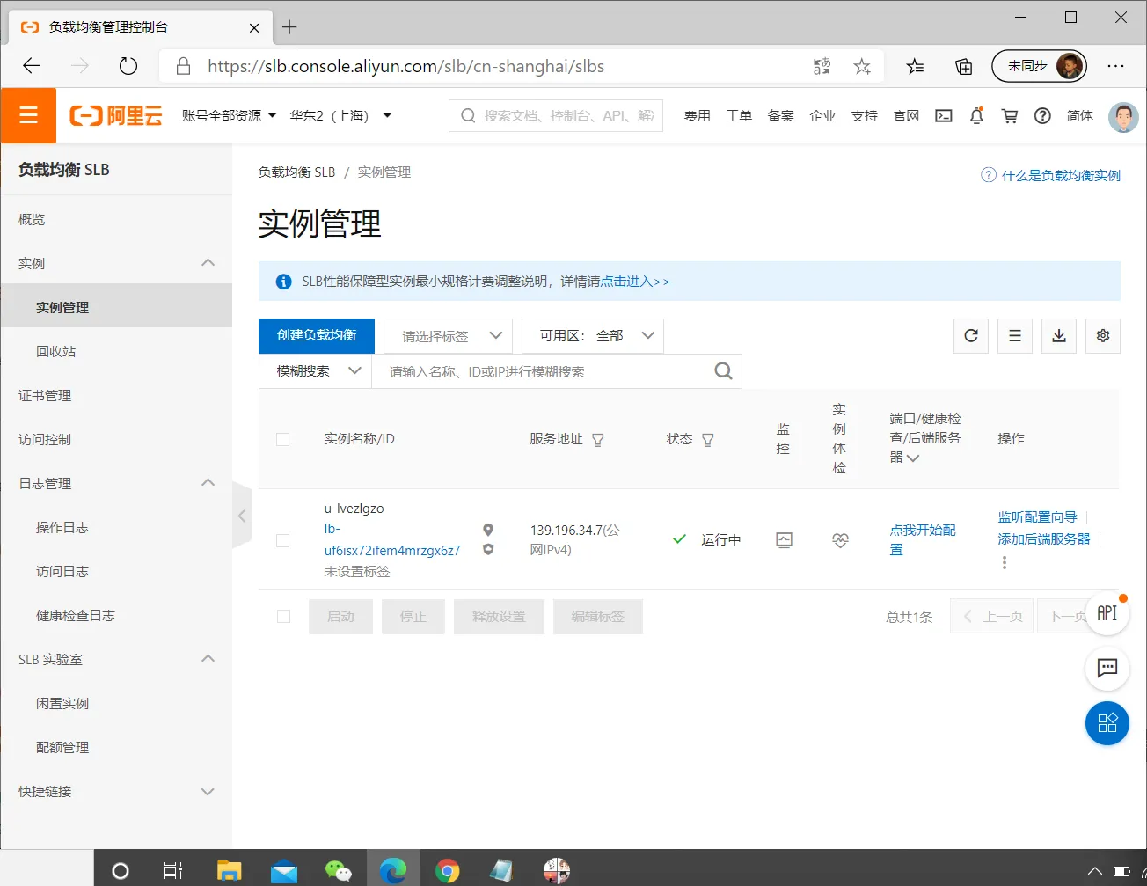Click the Alibaba Cloud logo

tap(116, 115)
